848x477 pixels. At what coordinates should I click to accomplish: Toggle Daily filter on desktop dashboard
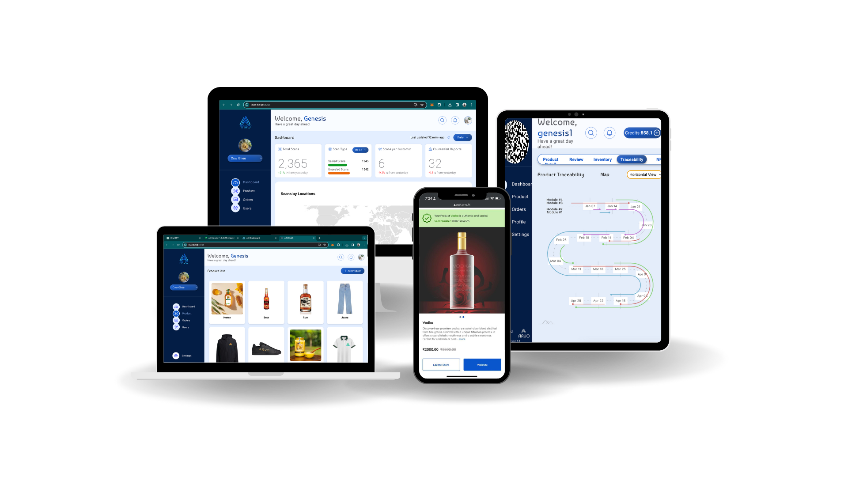click(462, 137)
